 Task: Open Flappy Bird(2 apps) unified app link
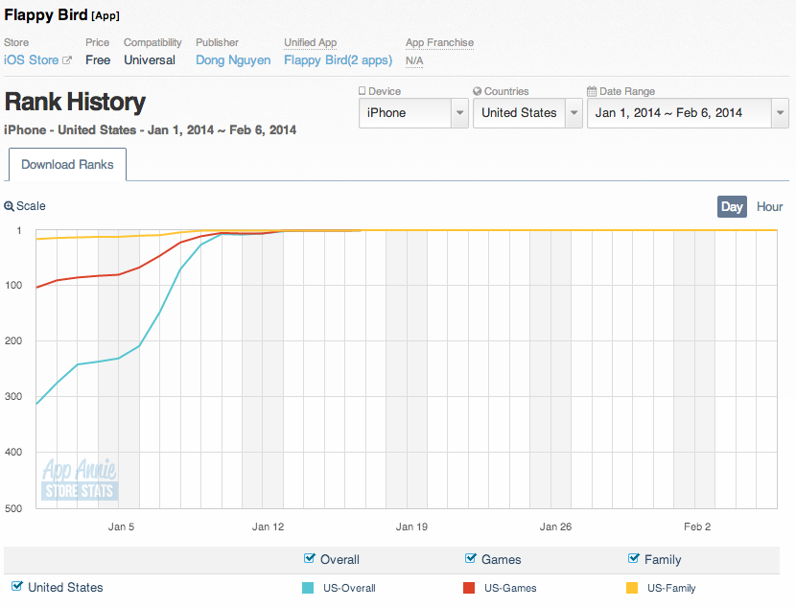click(x=339, y=59)
